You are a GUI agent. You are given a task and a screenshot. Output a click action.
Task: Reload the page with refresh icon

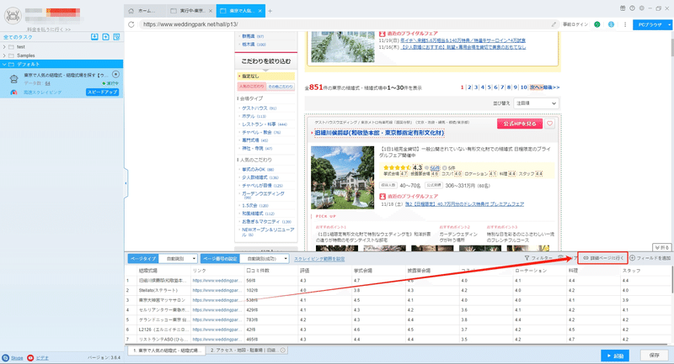[131, 24]
